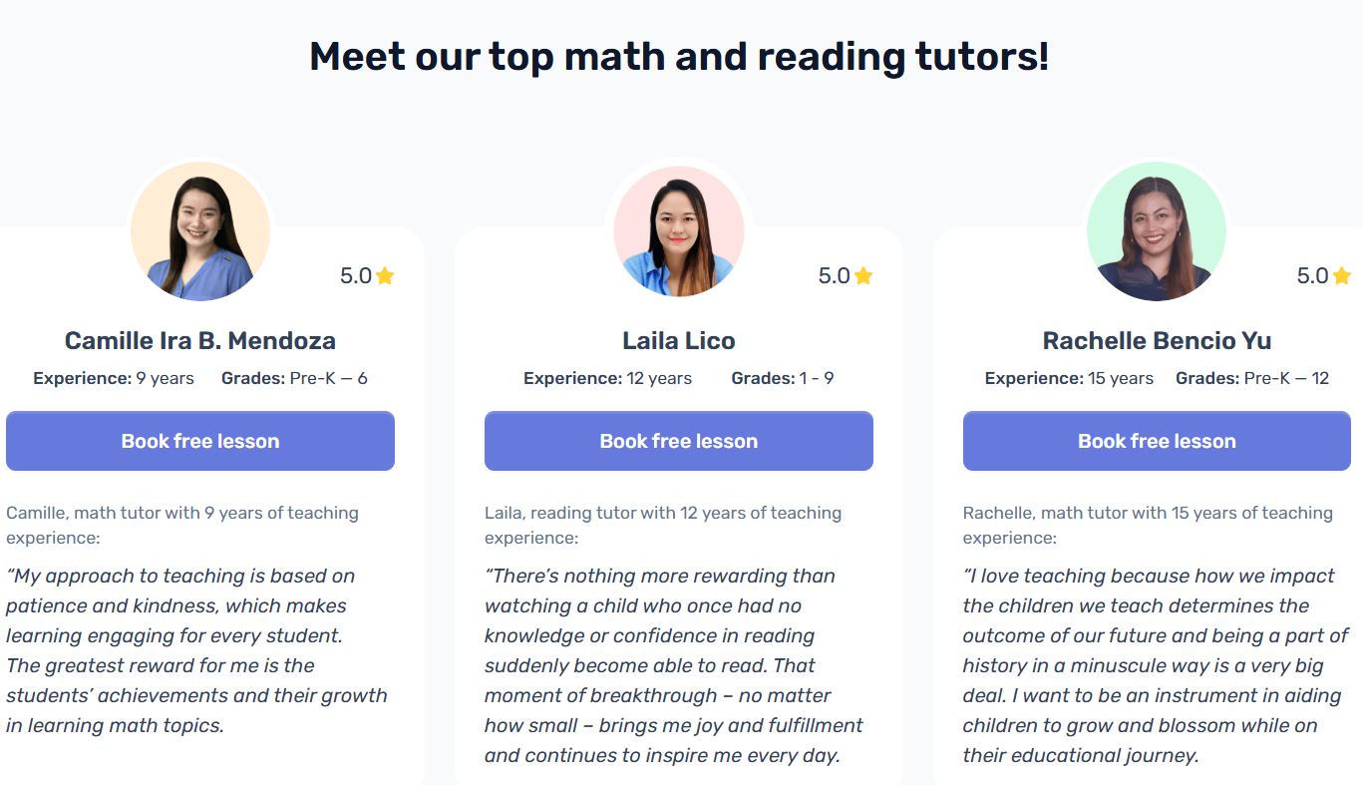Open Camille Ira B. Mendoza's name link
This screenshot has width=1363, height=785.
pos(200,340)
